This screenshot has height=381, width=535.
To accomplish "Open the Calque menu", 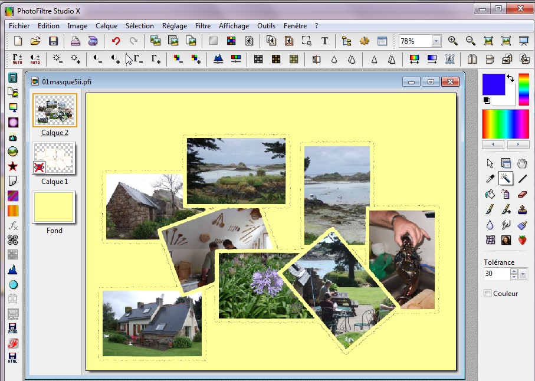I will point(106,26).
